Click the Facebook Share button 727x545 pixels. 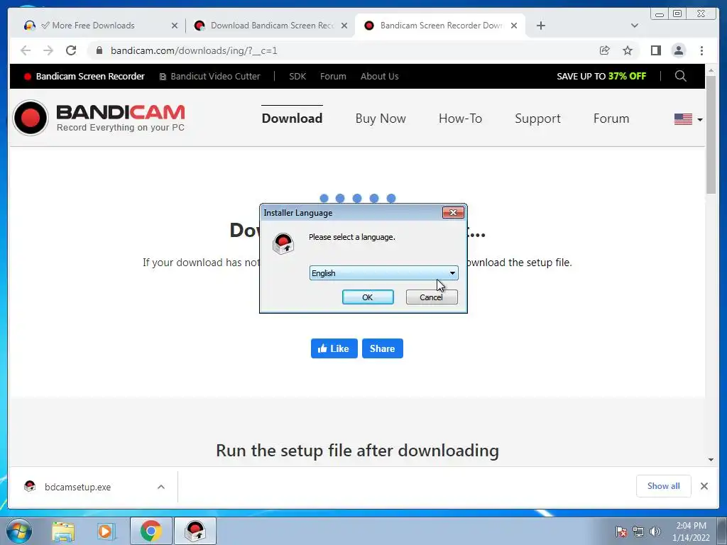[383, 348]
